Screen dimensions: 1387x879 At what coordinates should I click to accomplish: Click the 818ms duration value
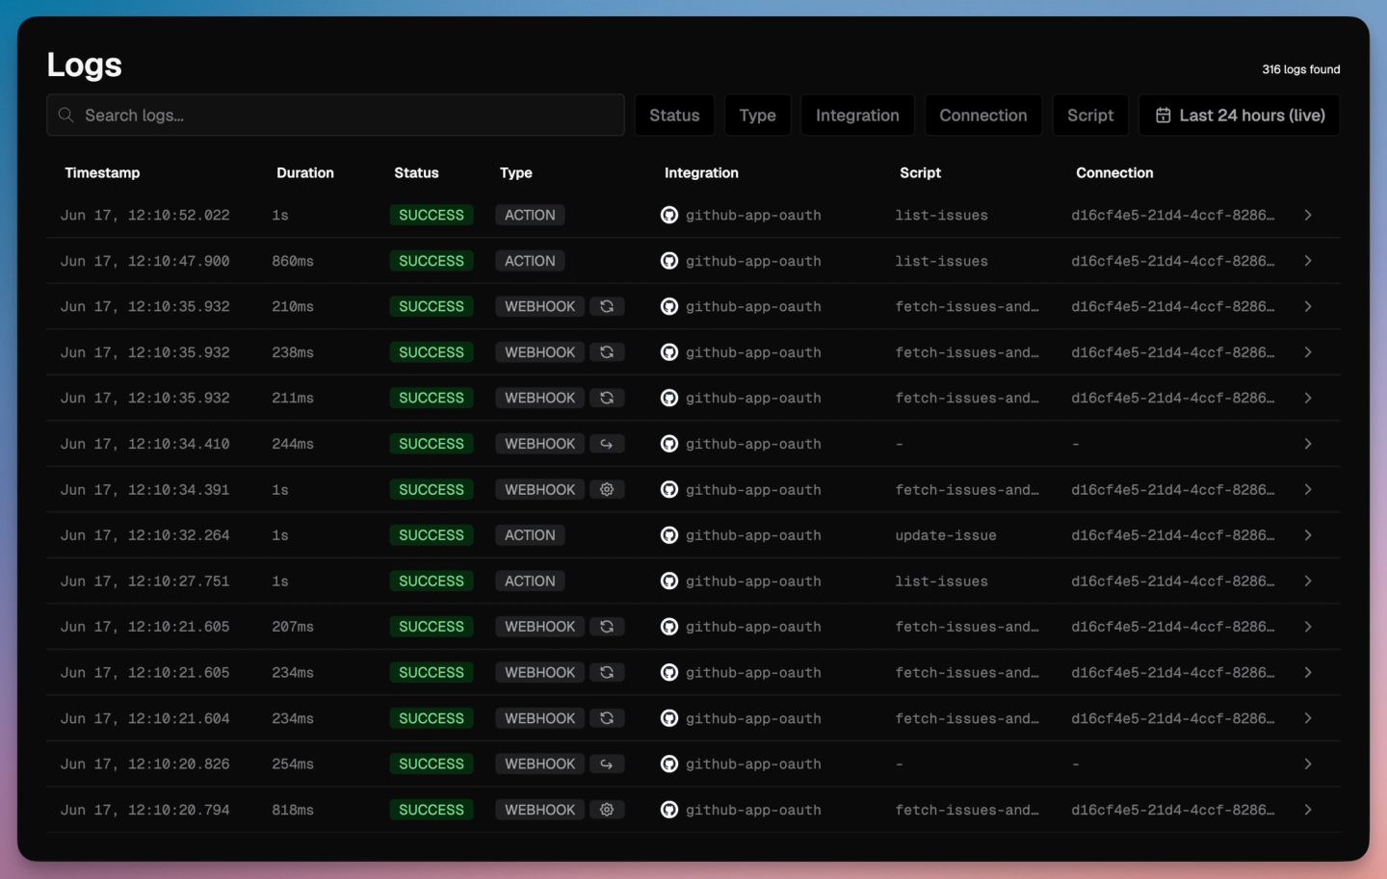(x=293, y=810)
